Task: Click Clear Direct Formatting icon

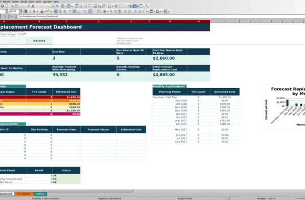Action: (33, 6)
